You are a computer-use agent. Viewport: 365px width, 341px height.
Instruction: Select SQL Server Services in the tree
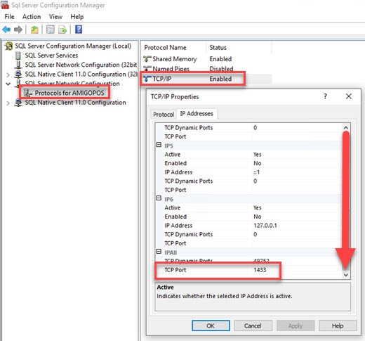[51, 56]
